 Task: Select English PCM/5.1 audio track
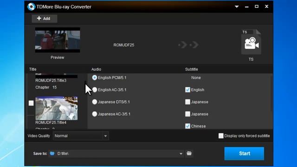95,77
